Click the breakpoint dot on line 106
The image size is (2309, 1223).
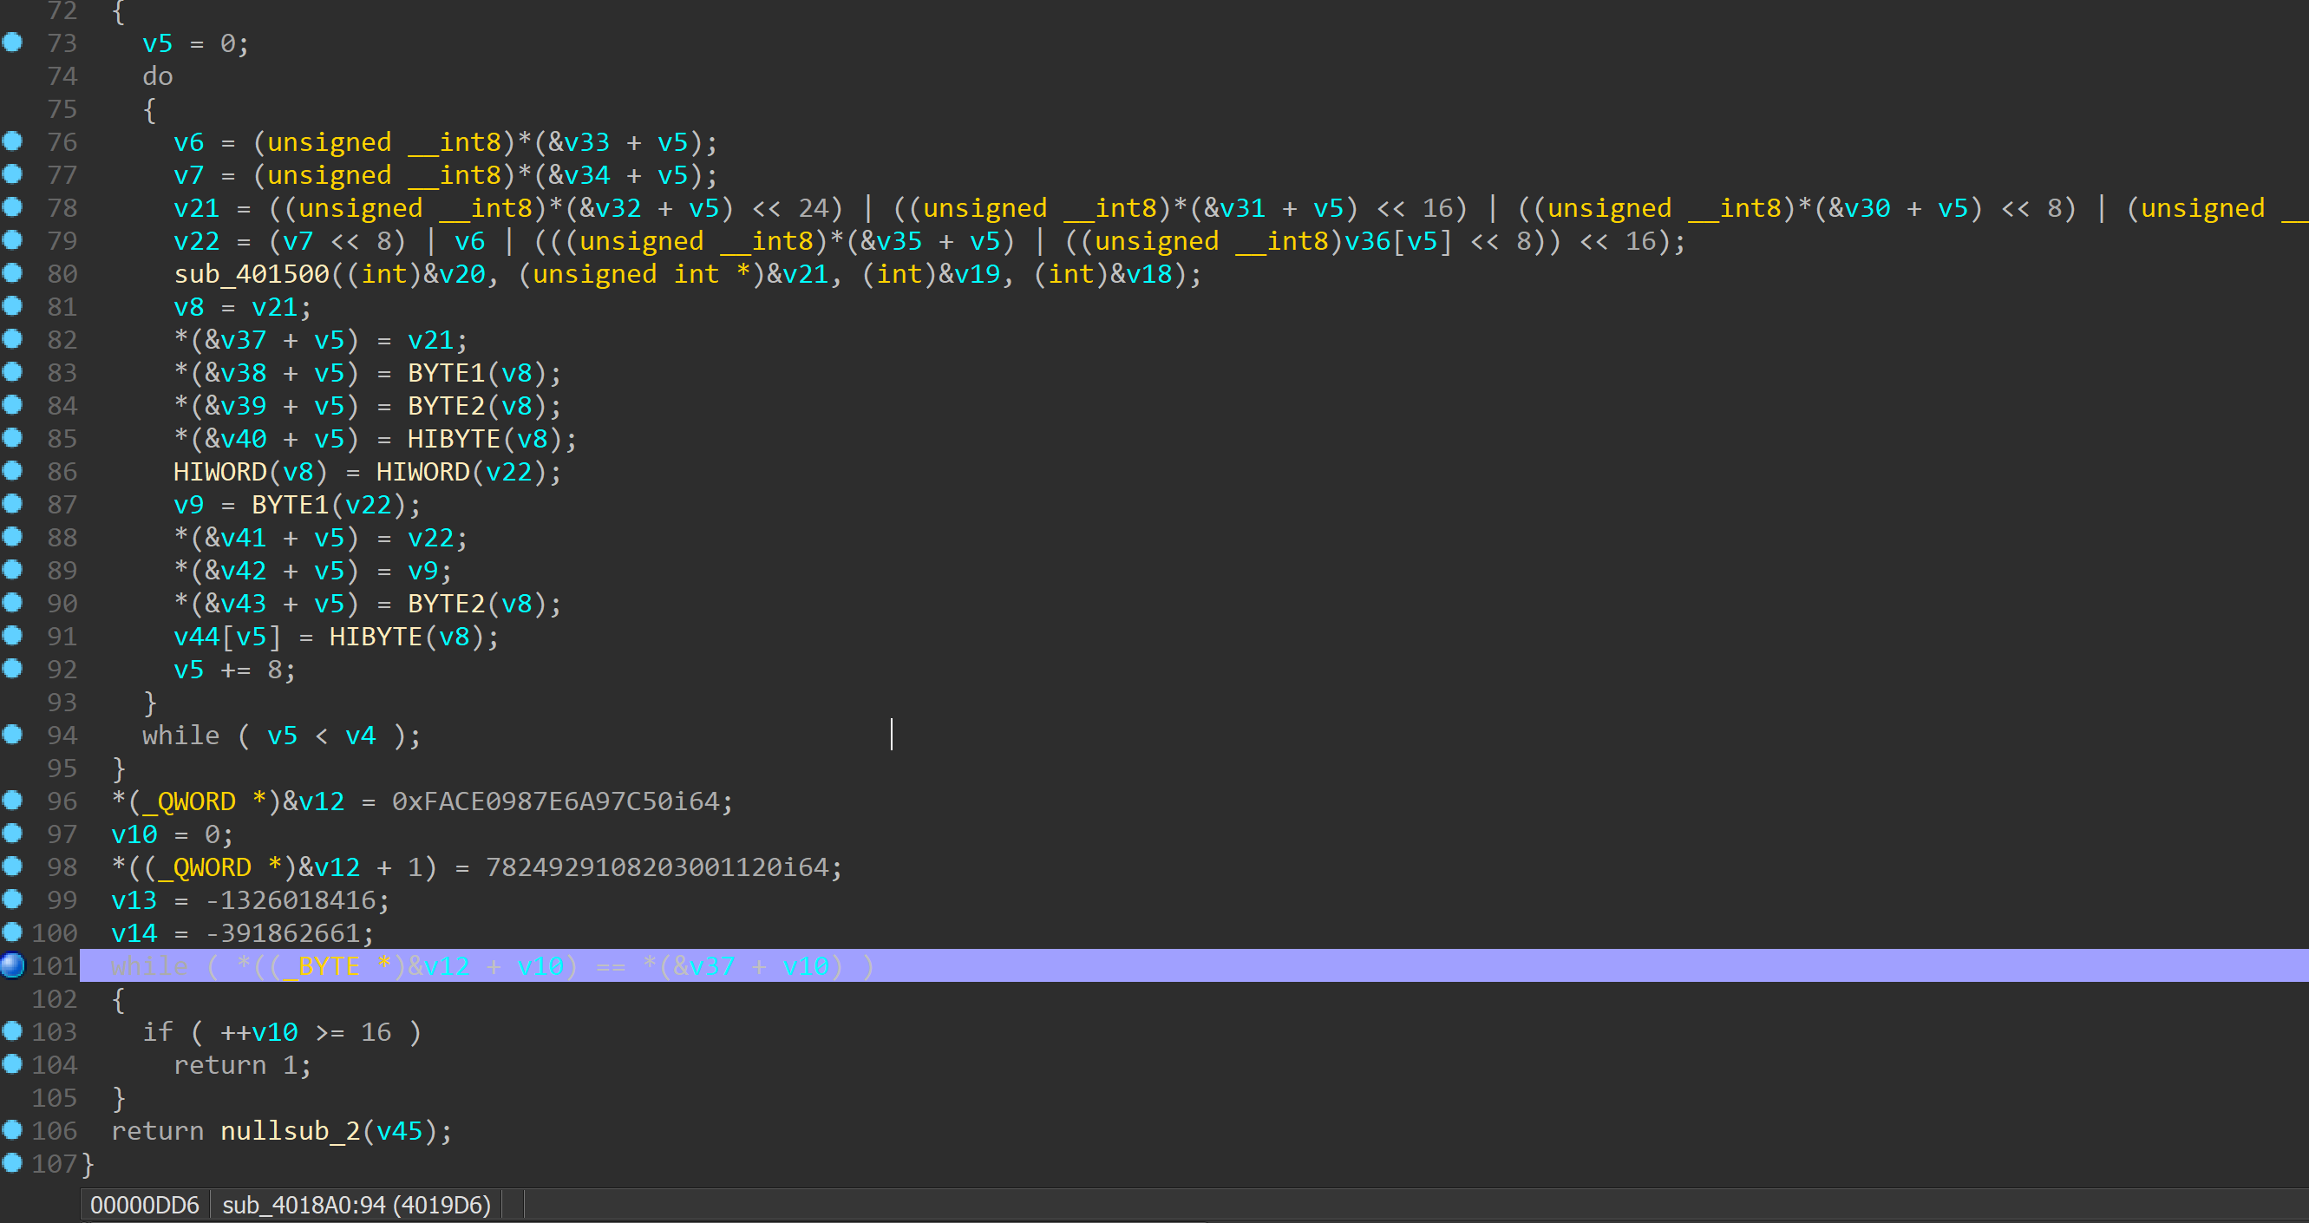[12, 1129]
